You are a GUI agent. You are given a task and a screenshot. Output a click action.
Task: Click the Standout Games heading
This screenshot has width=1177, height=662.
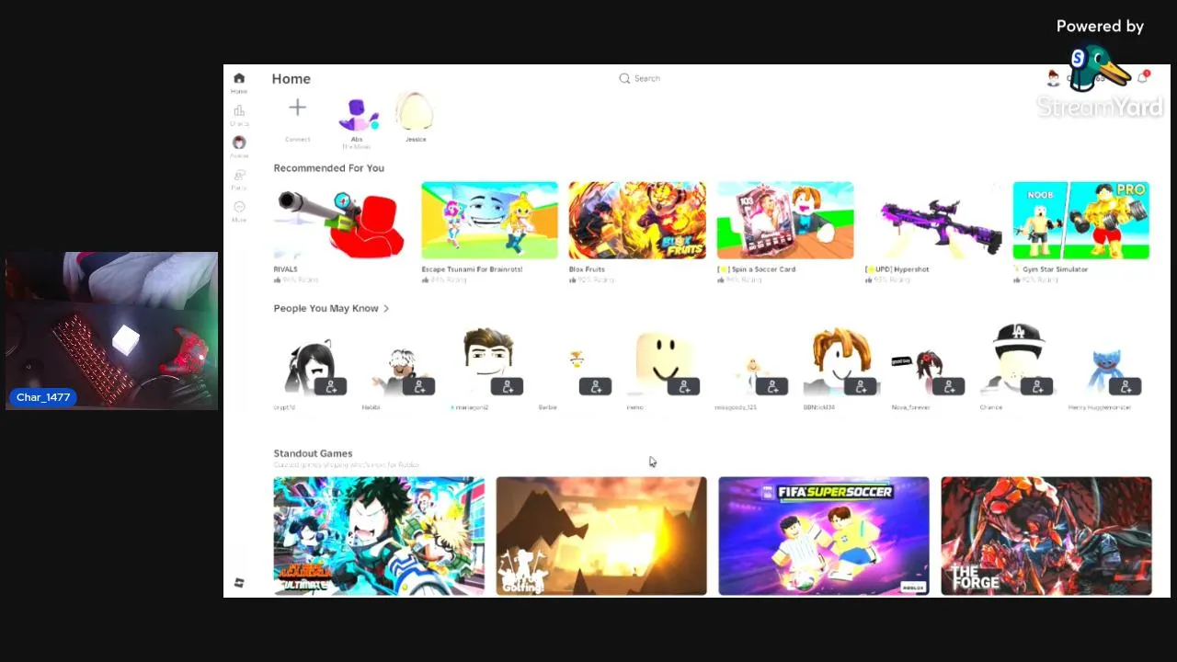click(313, 453)
